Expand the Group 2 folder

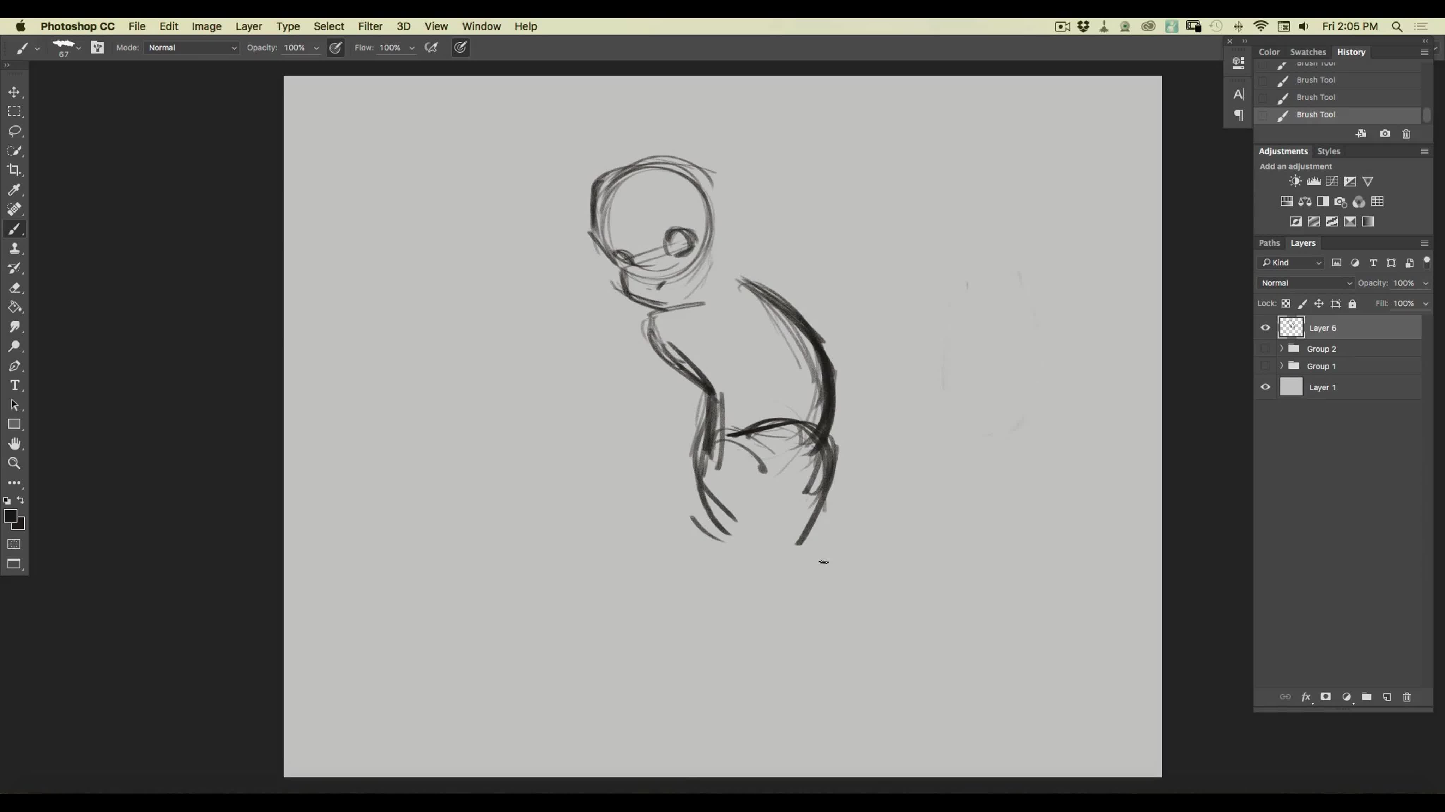coord(1281,349)
